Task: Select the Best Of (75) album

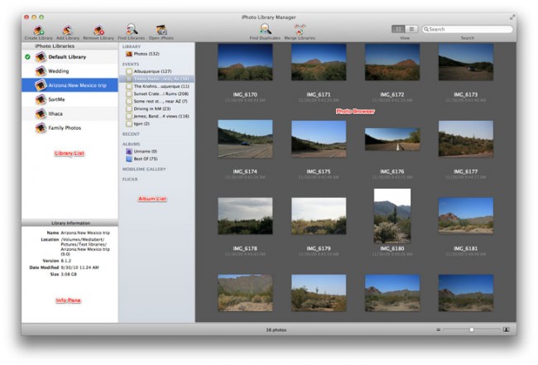Action: pyautogui.click(x=146, y=159)
